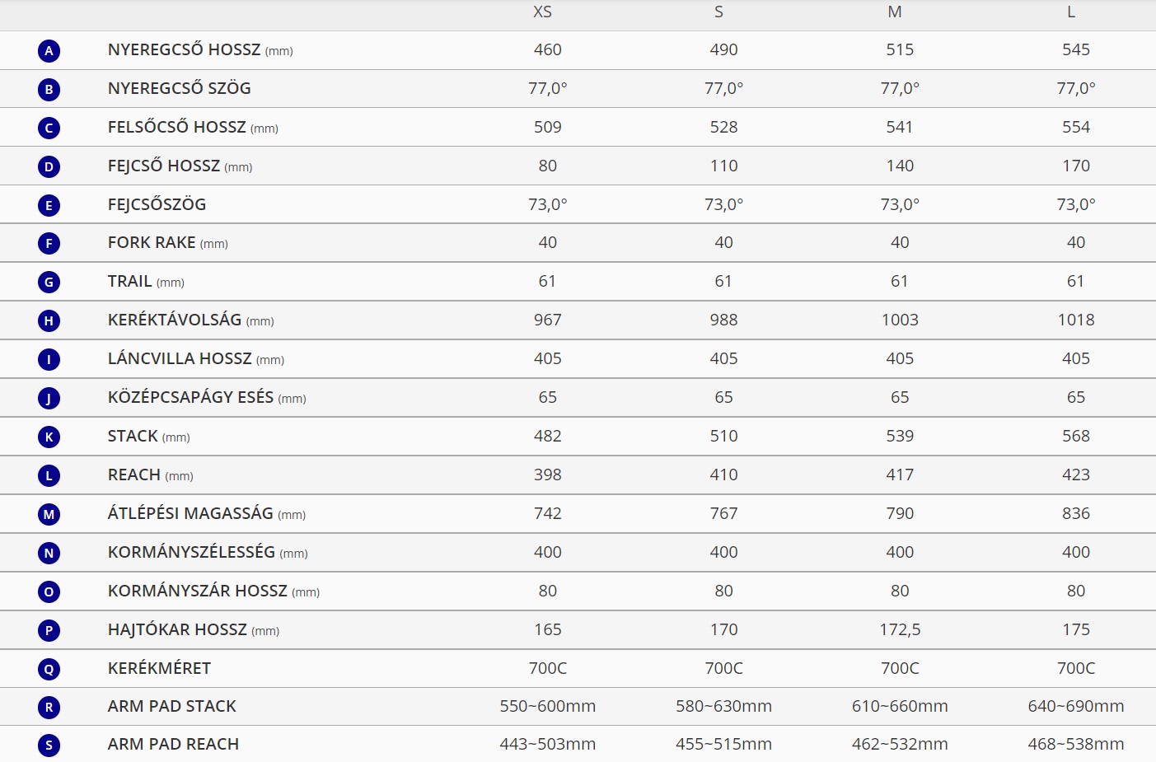Image resolution: width=1156 pixels, height=762 pixels.
Task: Click the L size column header
Action: click(1071, 12)
